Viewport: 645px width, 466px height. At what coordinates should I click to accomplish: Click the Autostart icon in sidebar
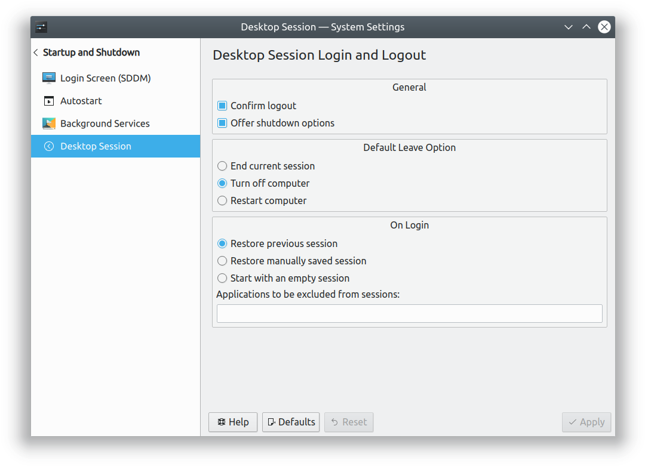[x=49, y=101]
